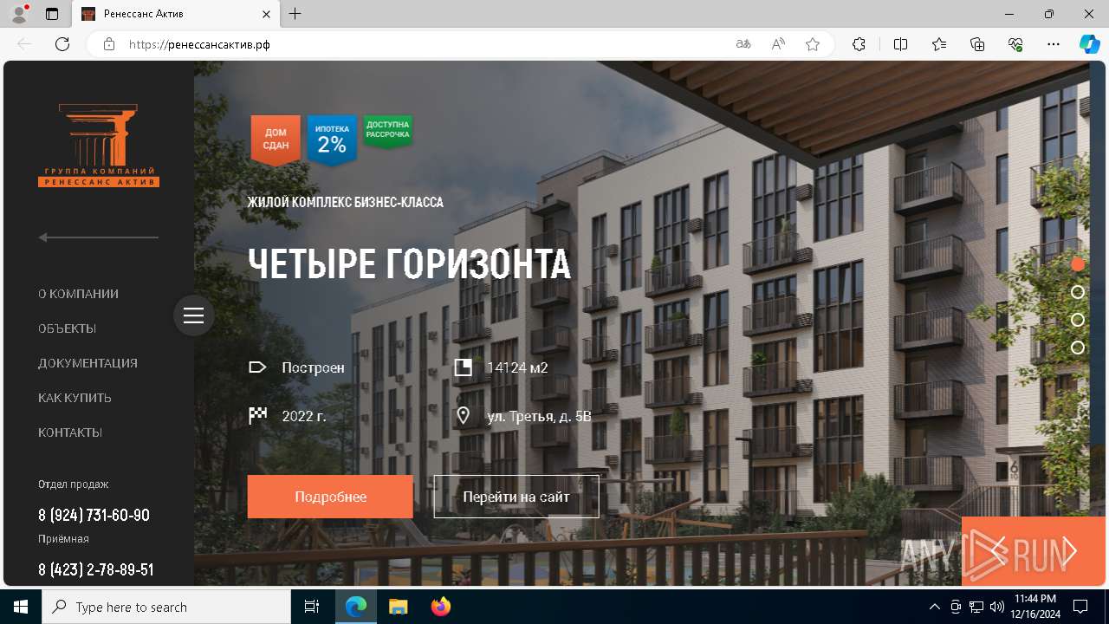Open the Favorites list icon
Image resolution: width=1109 pixels, height=624 pixels.
[939, 44]
